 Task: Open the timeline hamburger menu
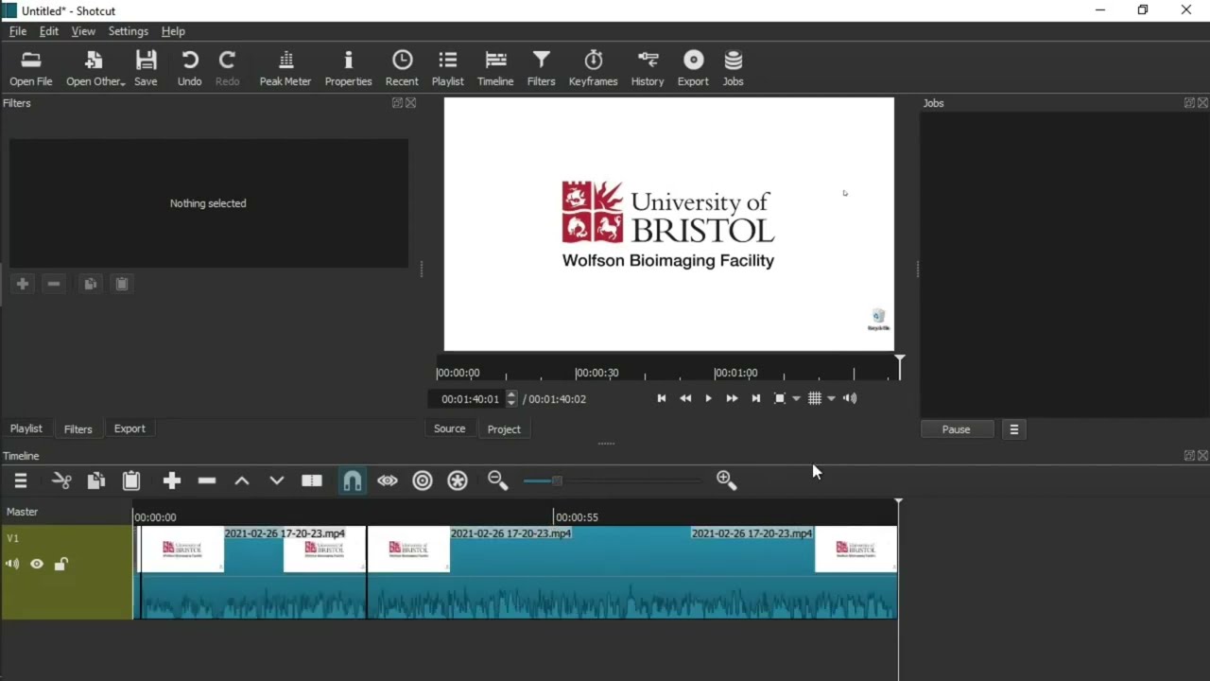(x=21, y=480)
